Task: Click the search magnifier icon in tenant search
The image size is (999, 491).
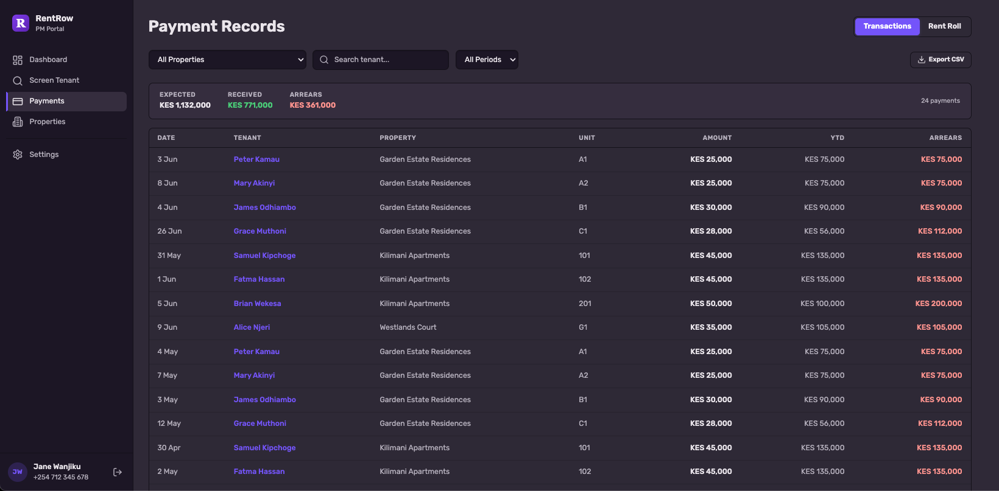Action: pyautogui.click(x=324, y=60)
